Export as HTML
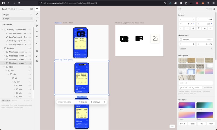This screenshot has width=217, height=130. [183, 124]
